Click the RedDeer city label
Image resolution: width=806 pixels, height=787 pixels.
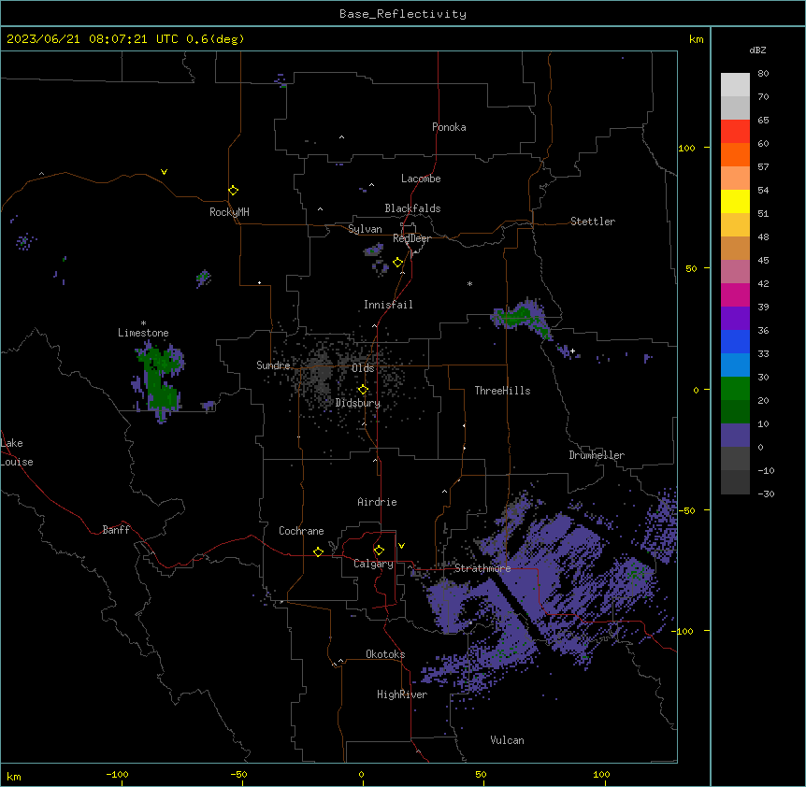(412, 238)
